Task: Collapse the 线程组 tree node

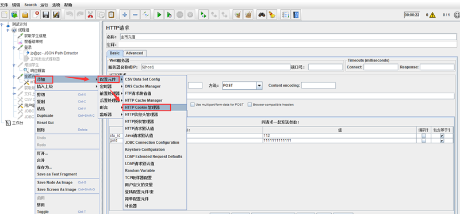Action: (x=7, y=30)
